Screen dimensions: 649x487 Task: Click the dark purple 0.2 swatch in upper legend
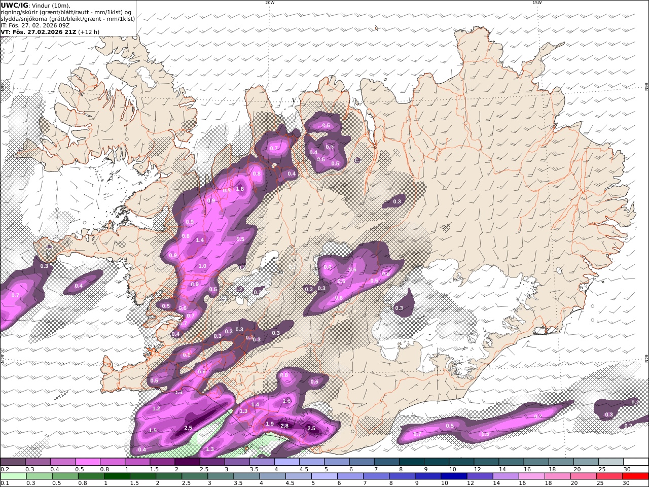(13, 462)
